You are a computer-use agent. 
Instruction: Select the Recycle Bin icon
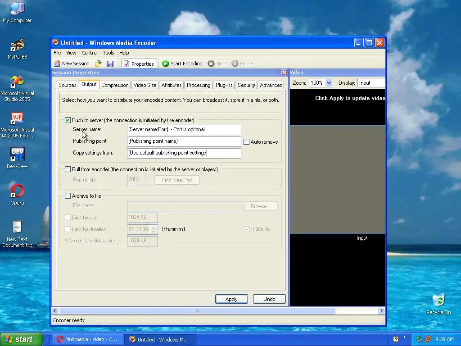click(438, 304)
